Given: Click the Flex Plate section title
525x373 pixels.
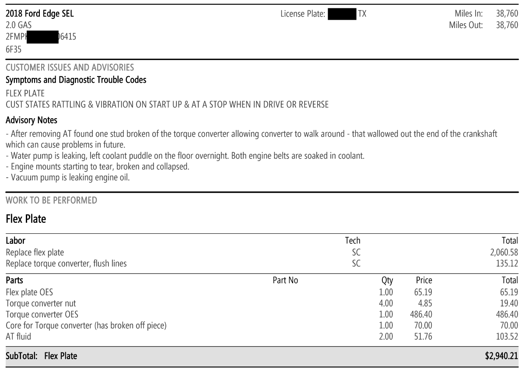Looking at the screenshot, I should tap(26, 219).
